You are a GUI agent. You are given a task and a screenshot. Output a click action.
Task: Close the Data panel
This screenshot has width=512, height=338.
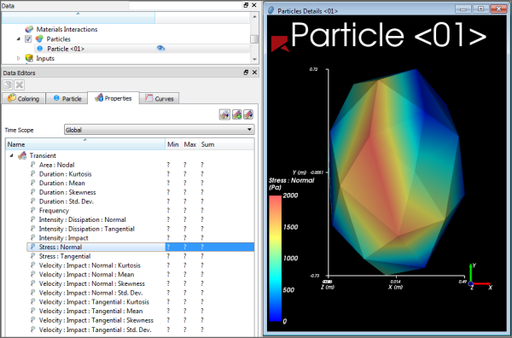pos(254,5)
